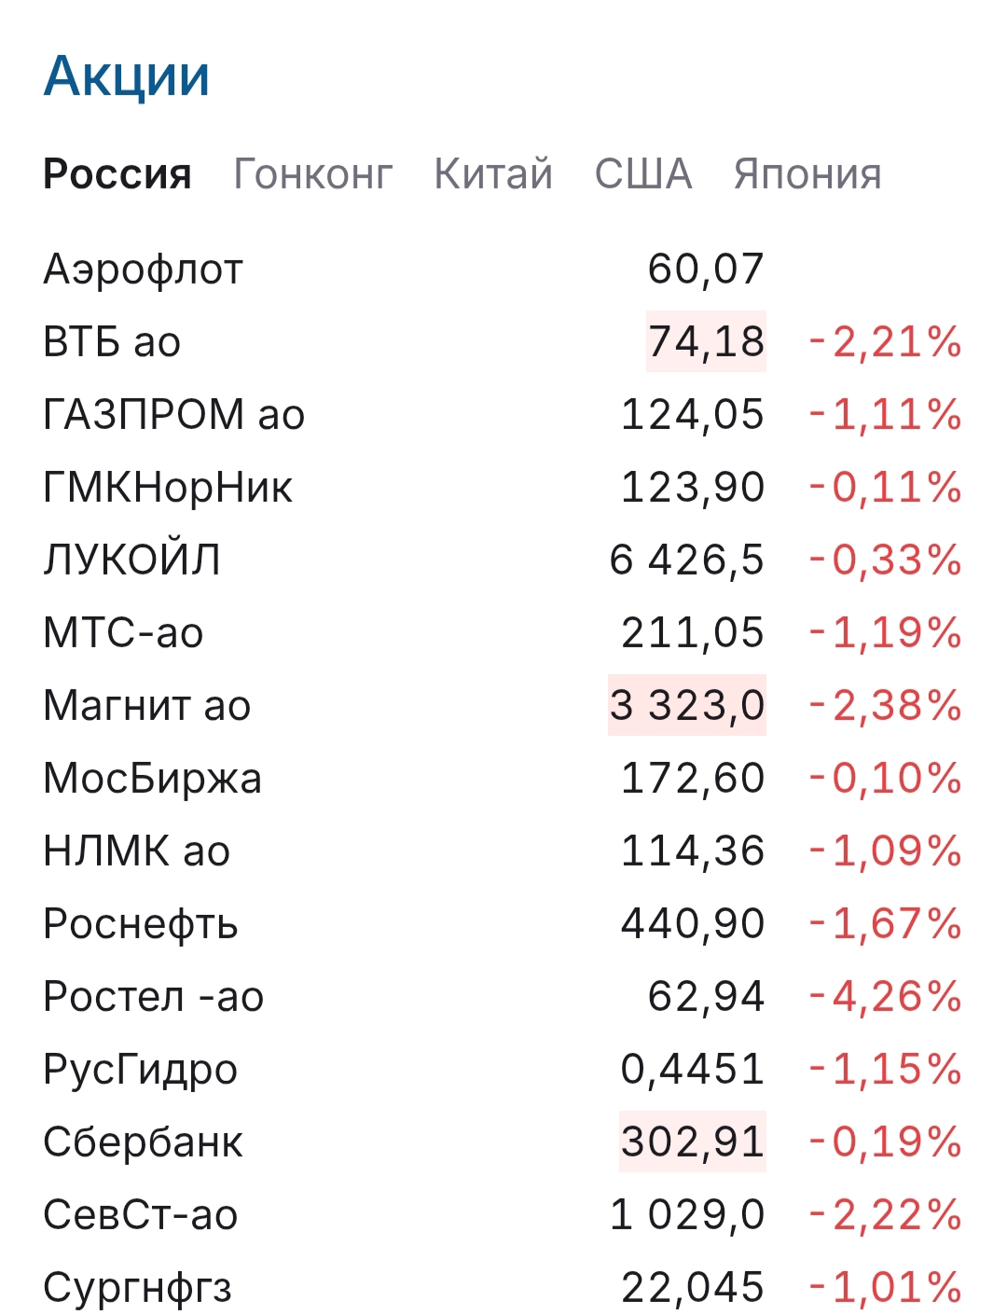Open the РусГидро stock link

141,1070
